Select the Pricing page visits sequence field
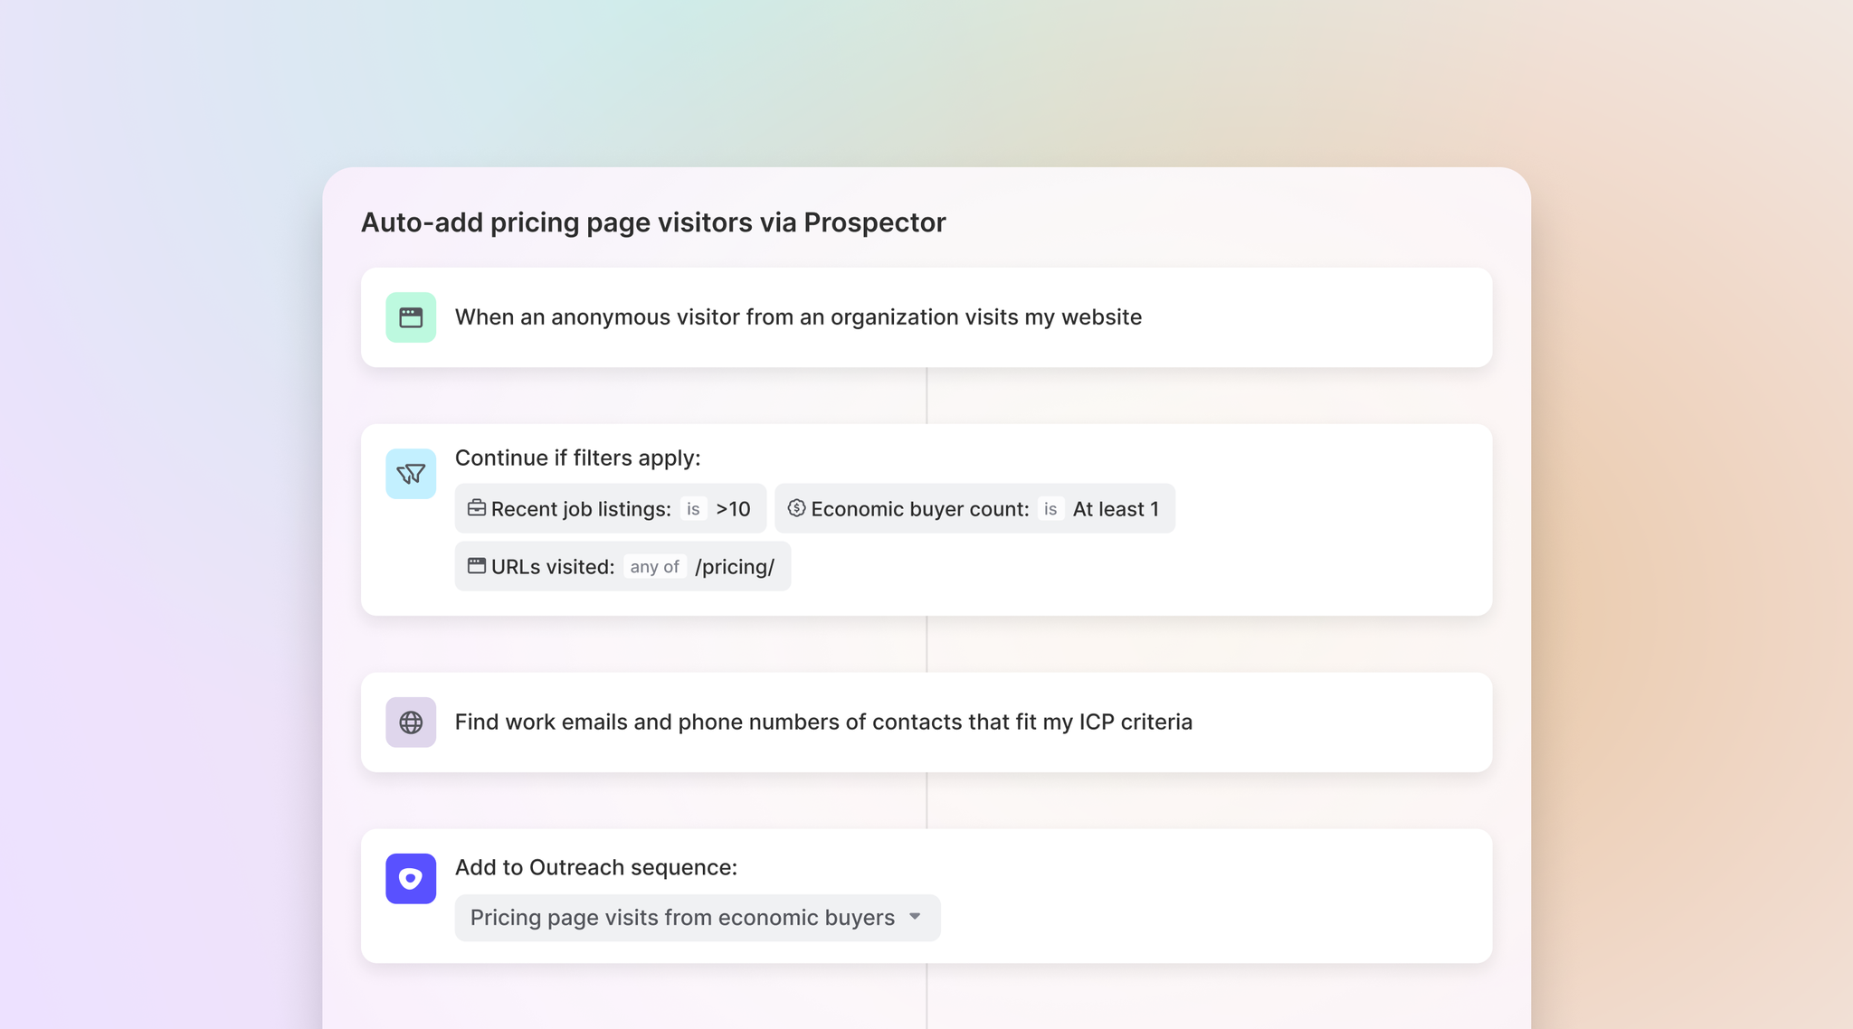The image size is (1853, 1029). (682, 918)
